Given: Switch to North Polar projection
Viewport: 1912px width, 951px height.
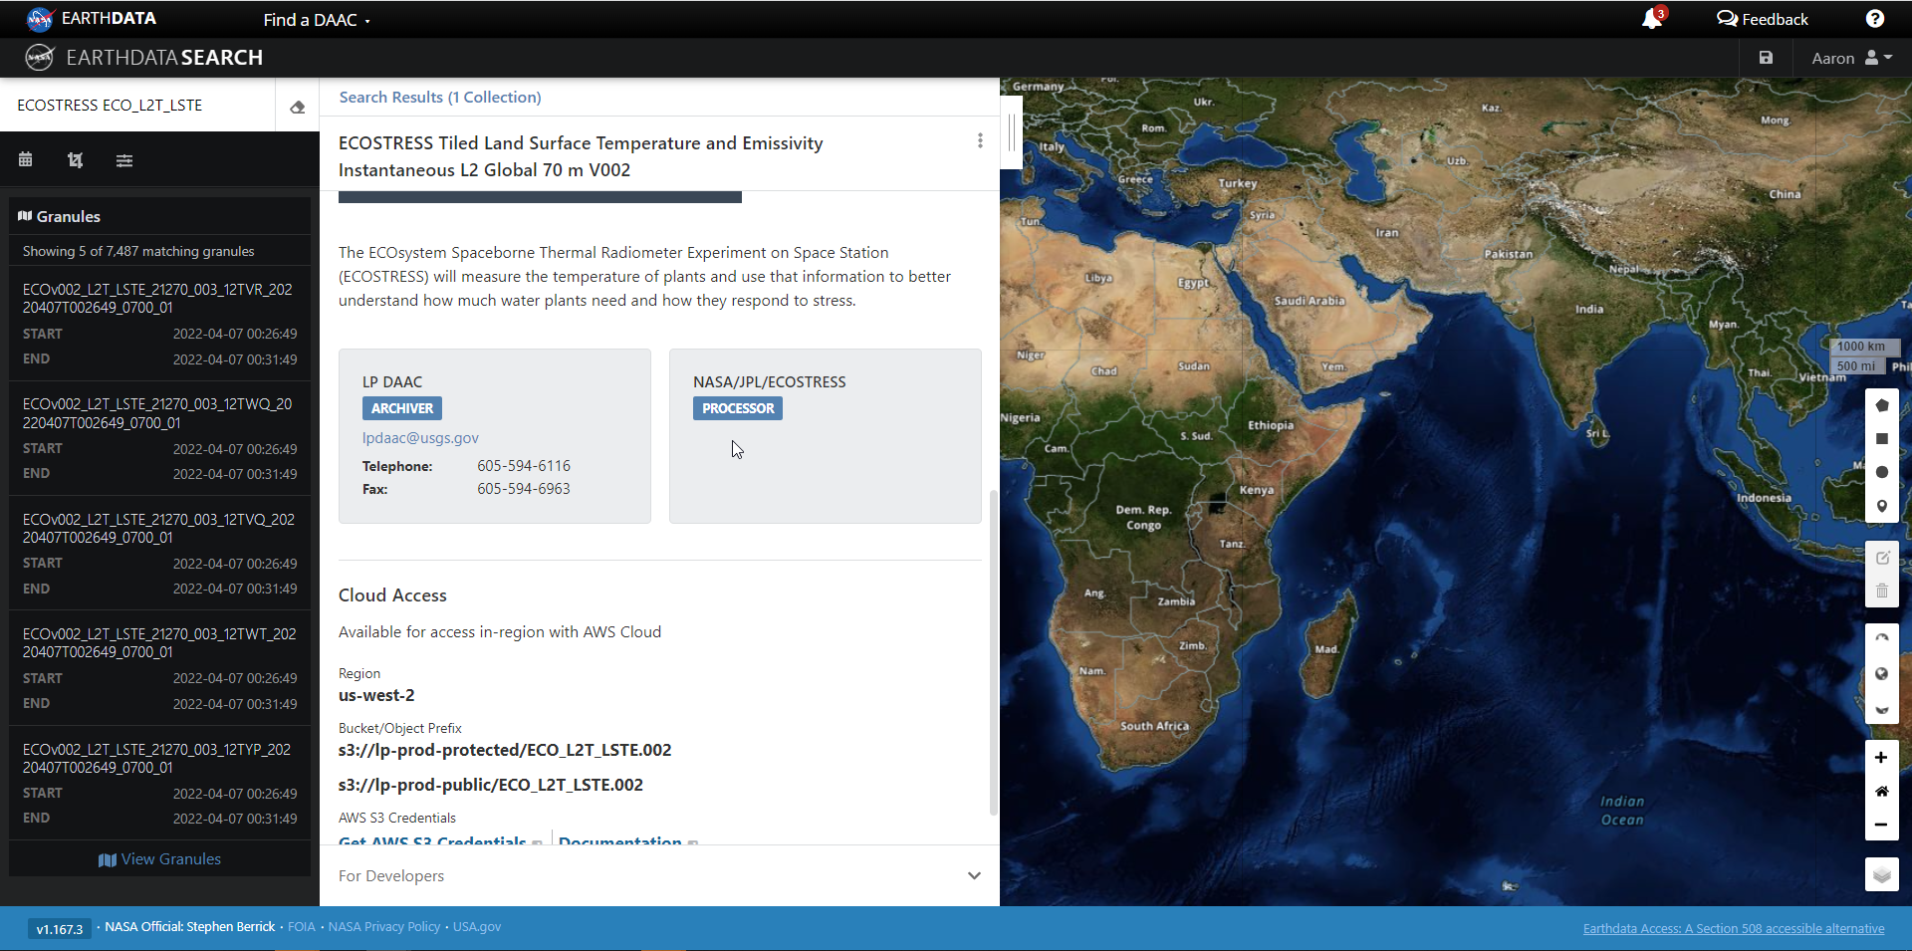Looking at the screenshot, I should (x=1881, y=640).
